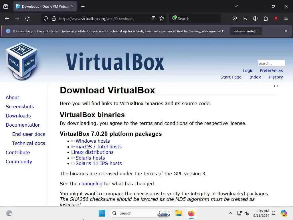The image size is (293, 220).
Task: Click the Firefox Search box in toolbar
Action: point(195,19)
